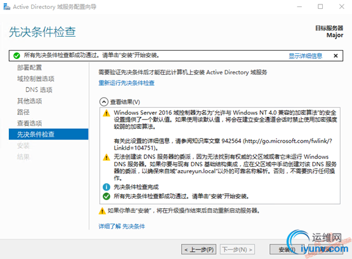Open 显示详细信息 link in banner

coord(306,56)
